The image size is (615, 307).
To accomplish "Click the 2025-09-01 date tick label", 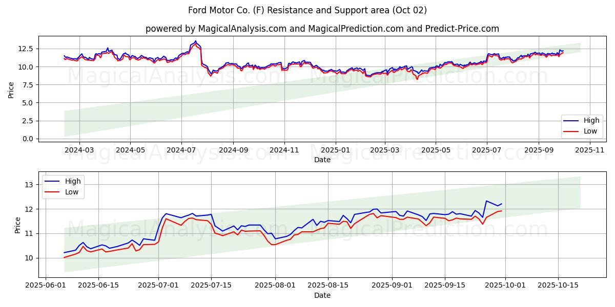I will coord(392,286).
